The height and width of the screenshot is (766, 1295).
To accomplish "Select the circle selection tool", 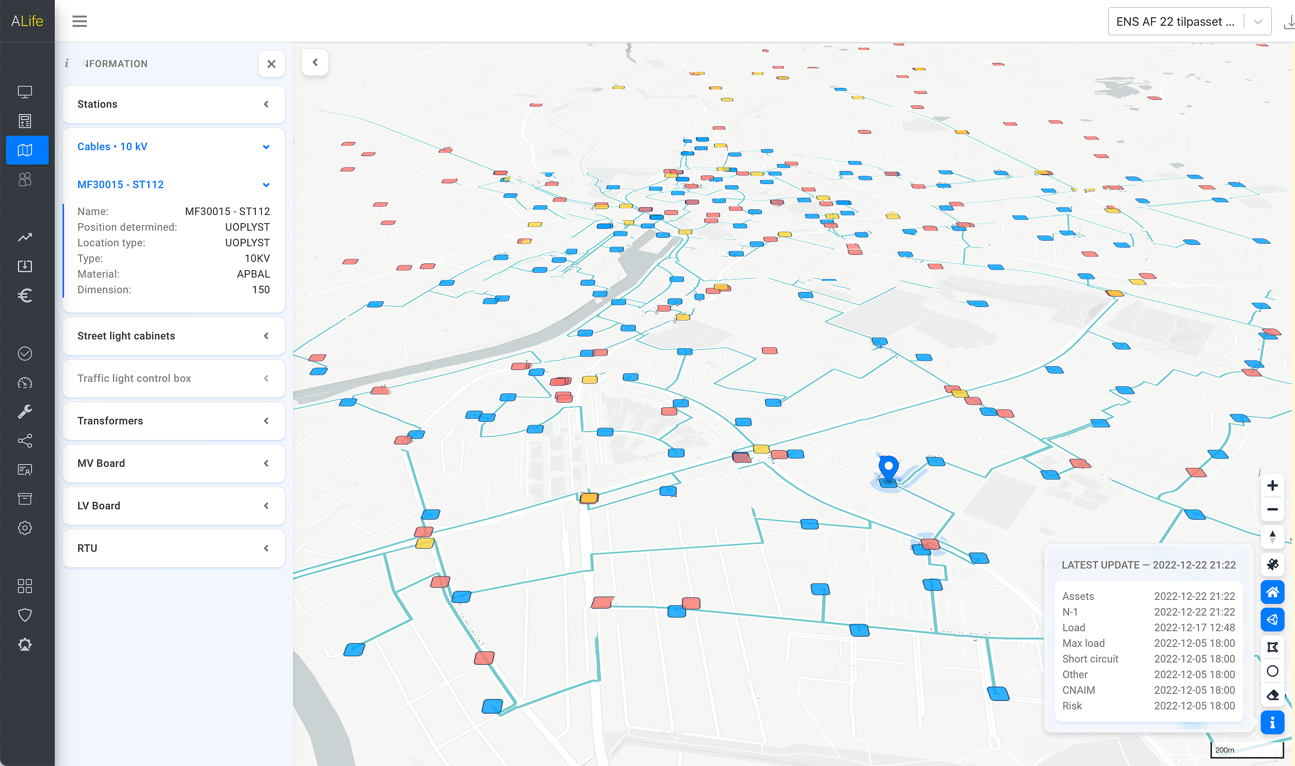I will tap(1272, 671).
